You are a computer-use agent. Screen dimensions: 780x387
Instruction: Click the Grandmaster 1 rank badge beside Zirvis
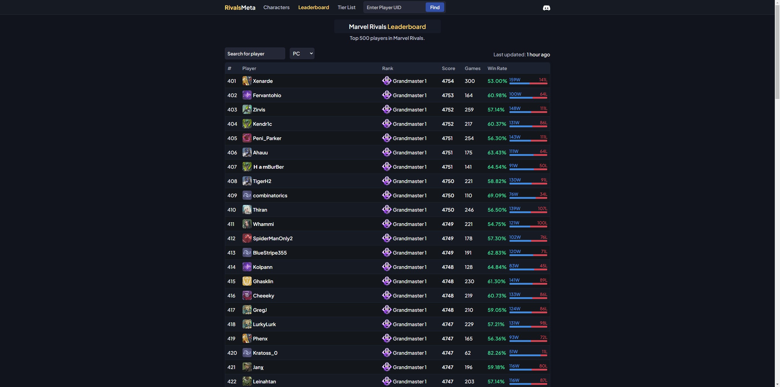point(386,109)
